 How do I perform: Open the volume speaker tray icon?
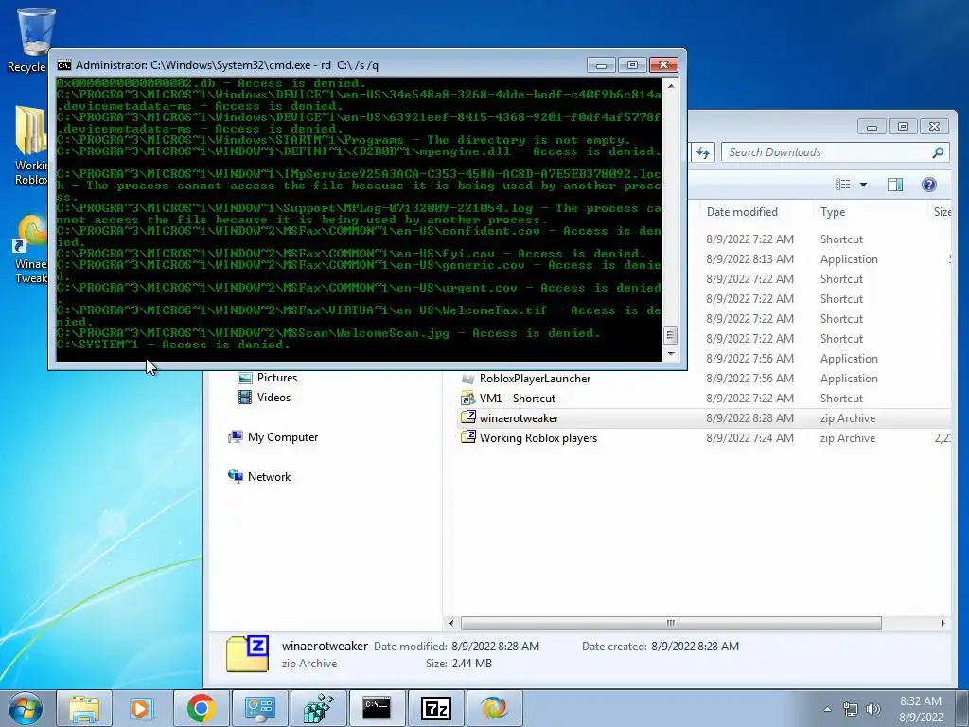(873, 710)
